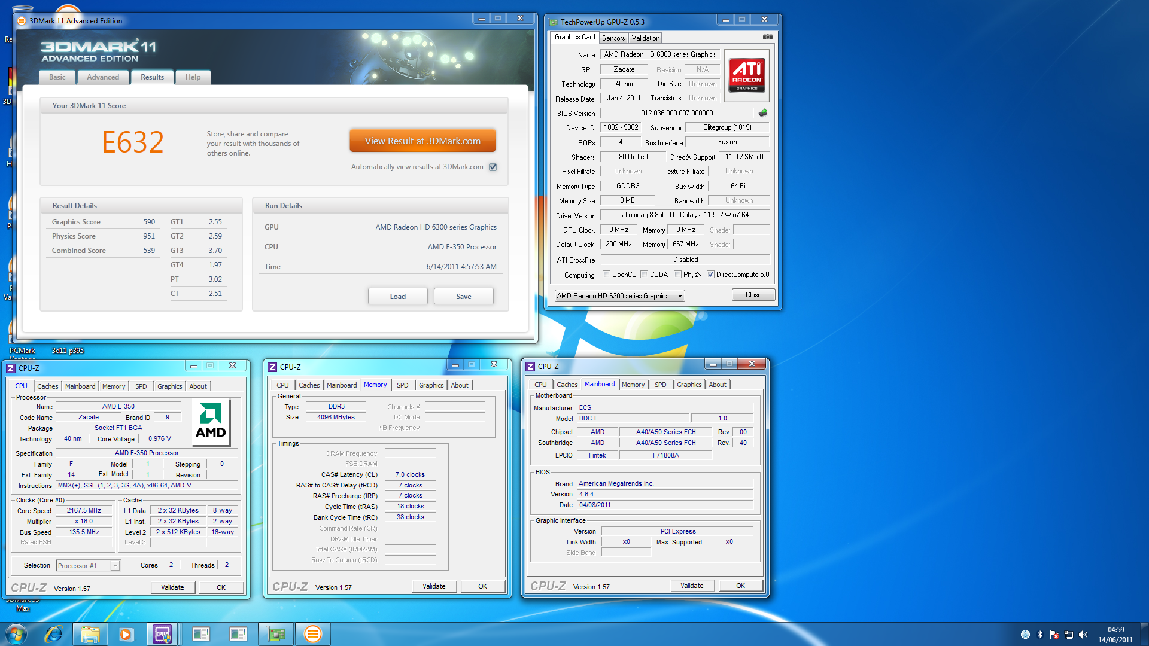Image resolution: width=1149 pixels, height=646 pixels.
Task: Click the Load button in Run Details
Action: [x=398, y=297]
